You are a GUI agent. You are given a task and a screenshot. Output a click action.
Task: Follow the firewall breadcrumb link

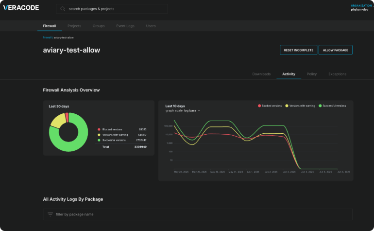point(47,37)
